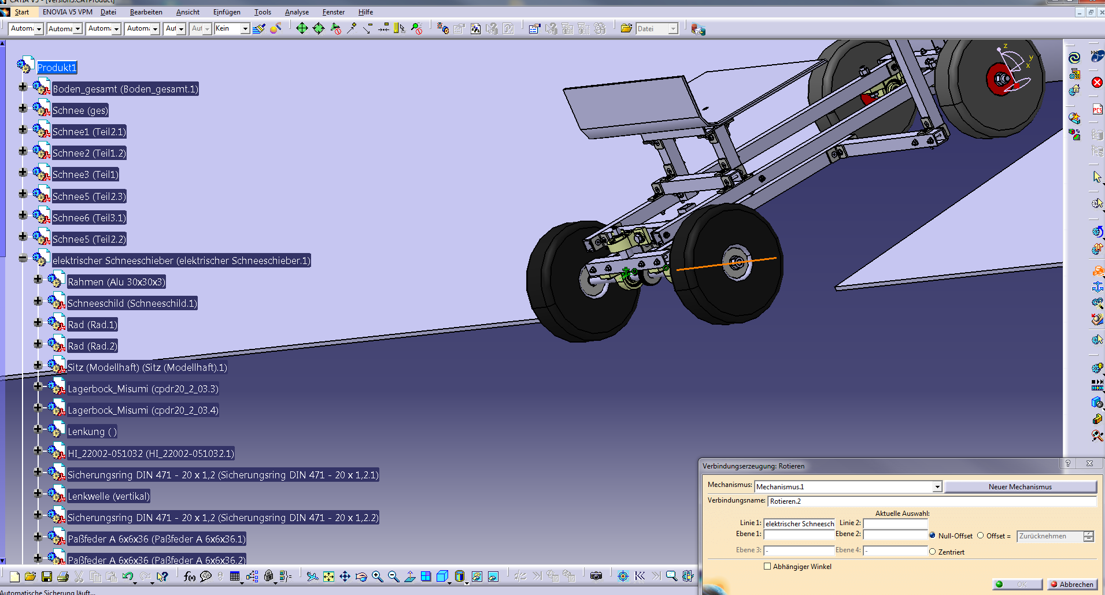1105x595 pixels.
Task: Select Produkt1 root in the tree
Action: pos(57,68)
